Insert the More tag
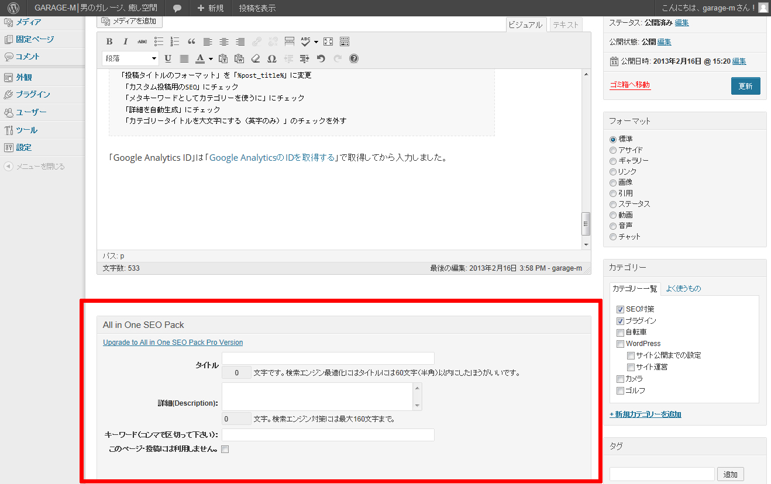This screenshot has height=484, width=771. tap(290, 42)
